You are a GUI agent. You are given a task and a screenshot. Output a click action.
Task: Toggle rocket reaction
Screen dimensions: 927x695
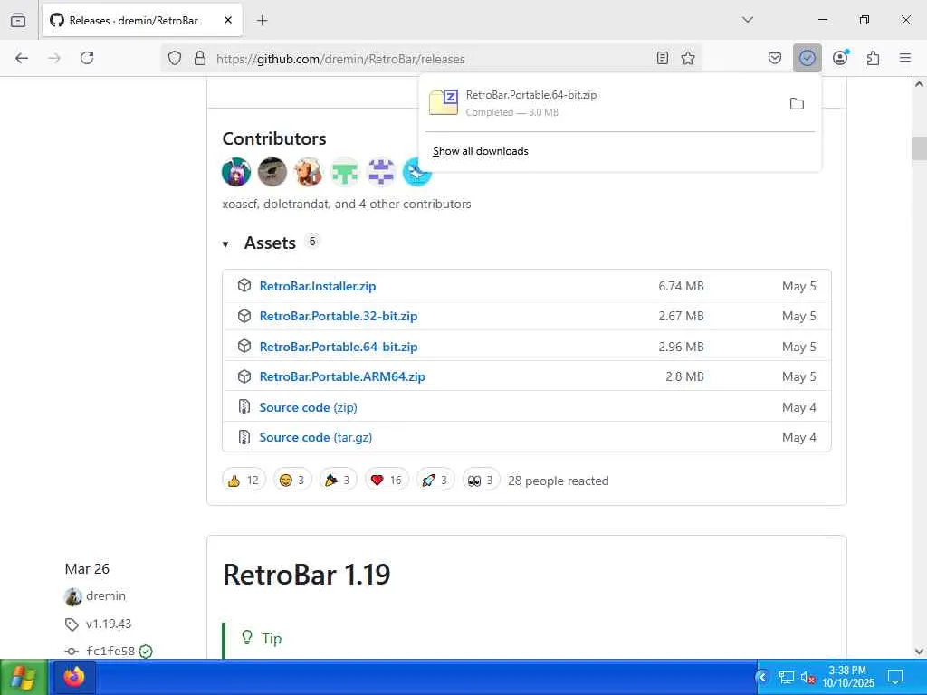[435, 480]
